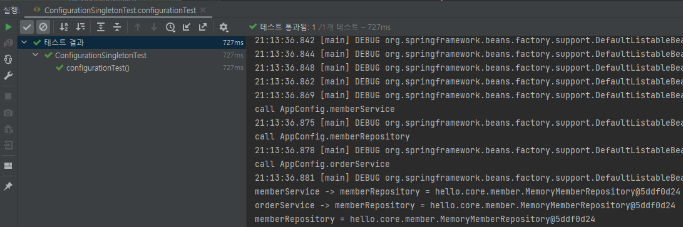Image resolution: width=683 pixels, height=227 pixels.
Task: Click the 21:13:36.875 DEBUG log line
Action: [469, 123]
